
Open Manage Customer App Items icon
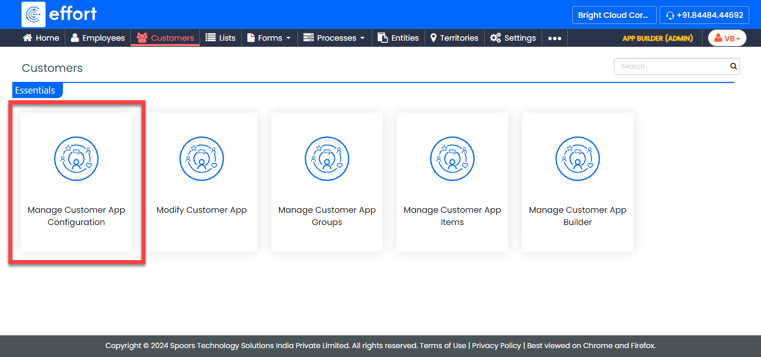point(452,159)
